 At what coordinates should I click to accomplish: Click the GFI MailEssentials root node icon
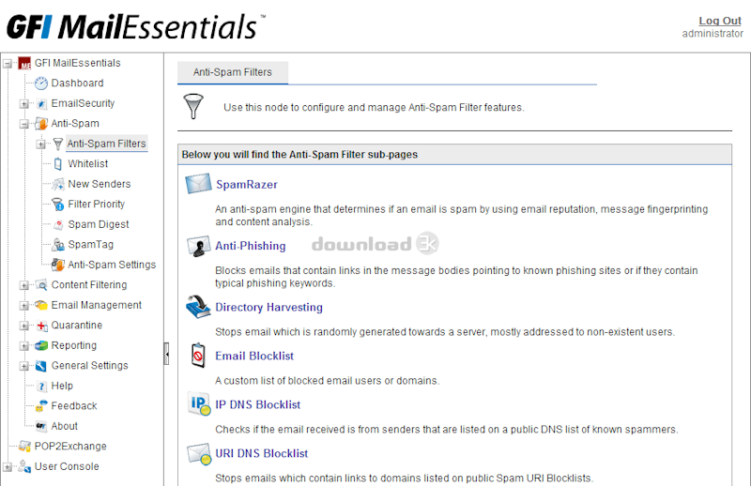pyautogui.click(x=24, y=63)
